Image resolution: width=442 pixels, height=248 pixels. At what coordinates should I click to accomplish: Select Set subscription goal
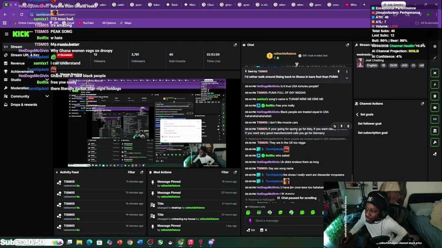[373, 133]
